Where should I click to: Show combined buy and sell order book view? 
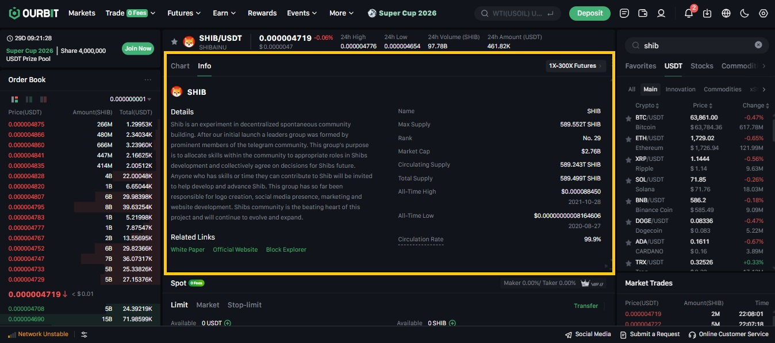click(14, 99)
